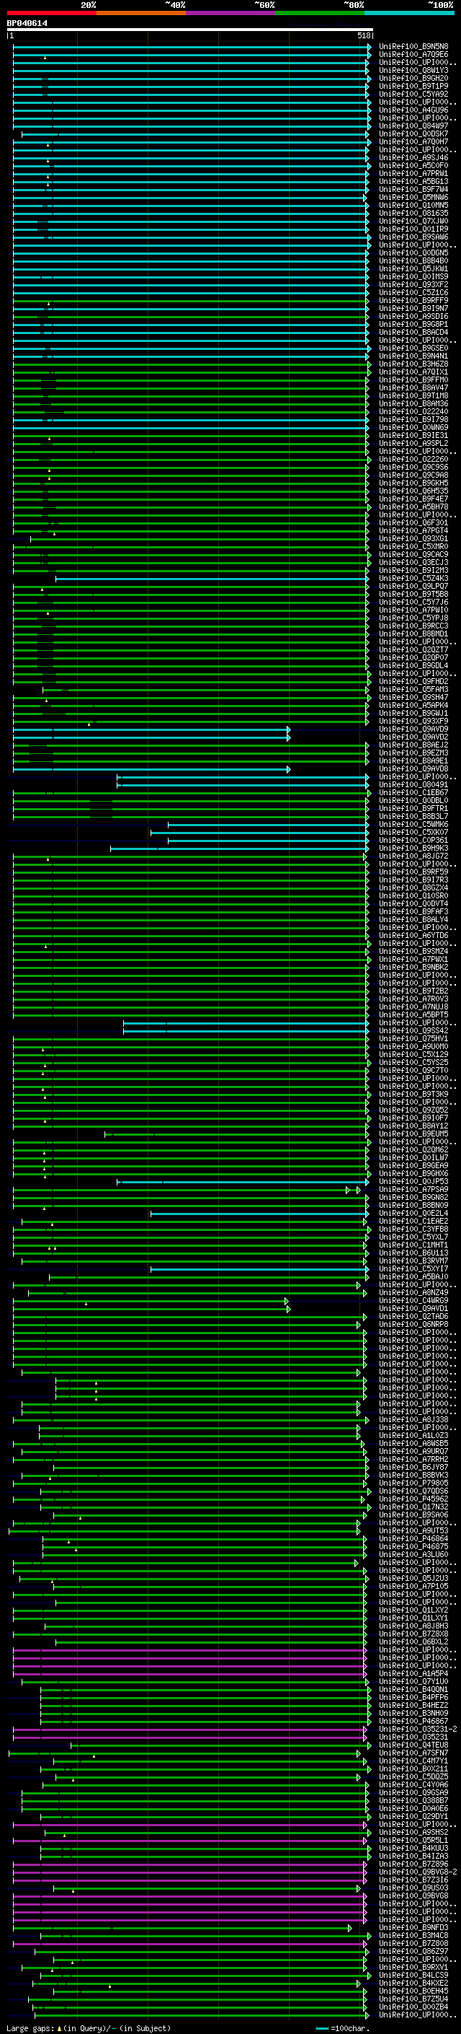461x2034 pixels.
Task: Select the UniRef100_Q93XF9 label
Action: tap(413, 721)
